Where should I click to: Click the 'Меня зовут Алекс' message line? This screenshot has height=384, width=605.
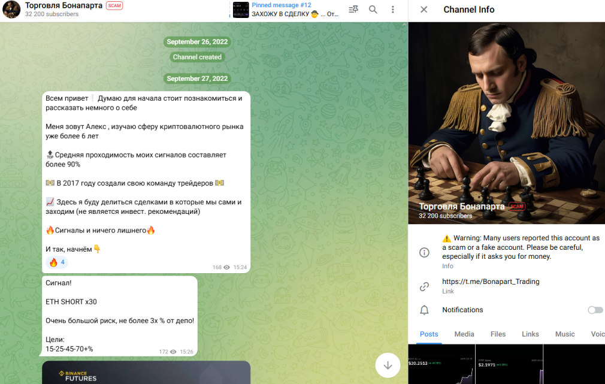coord(144,131)
